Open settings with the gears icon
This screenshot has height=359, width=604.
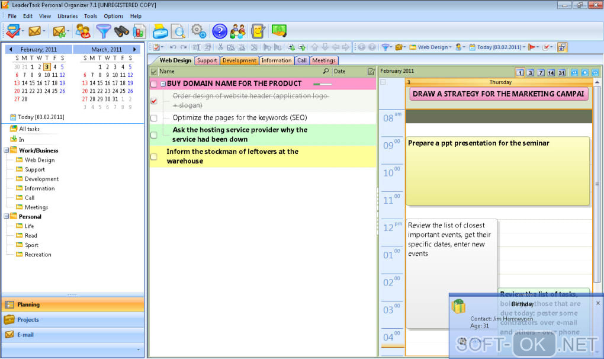[199, 31]
